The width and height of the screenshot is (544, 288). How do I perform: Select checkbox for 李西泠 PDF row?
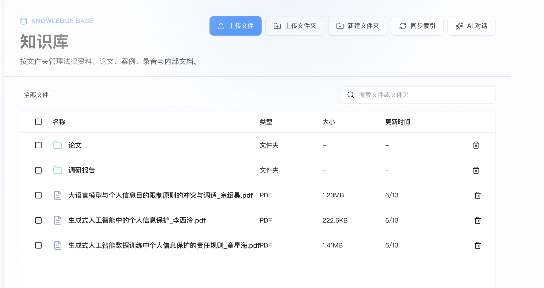point(38,220)
